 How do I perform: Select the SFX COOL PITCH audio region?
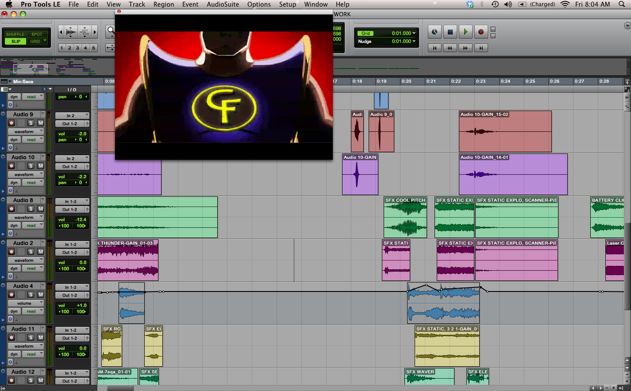405,217
